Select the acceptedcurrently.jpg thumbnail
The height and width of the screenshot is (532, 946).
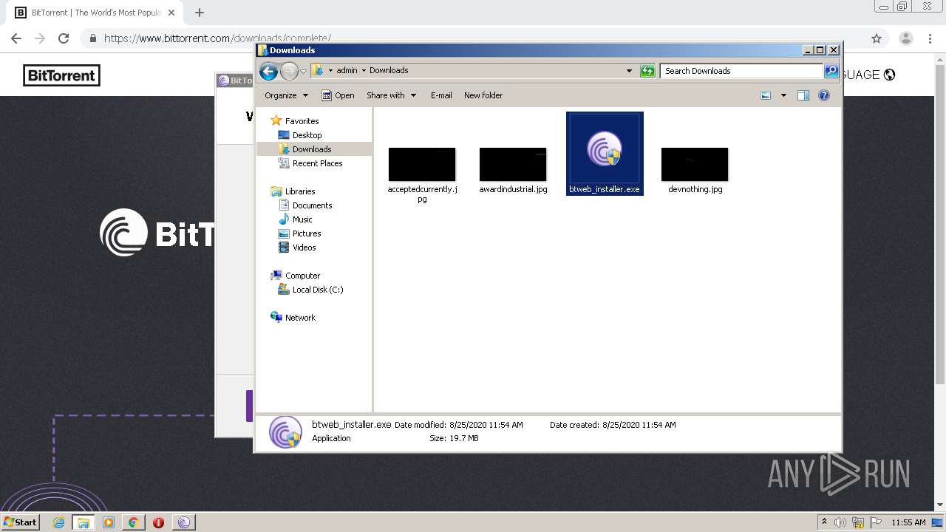(x=422, y=164)
